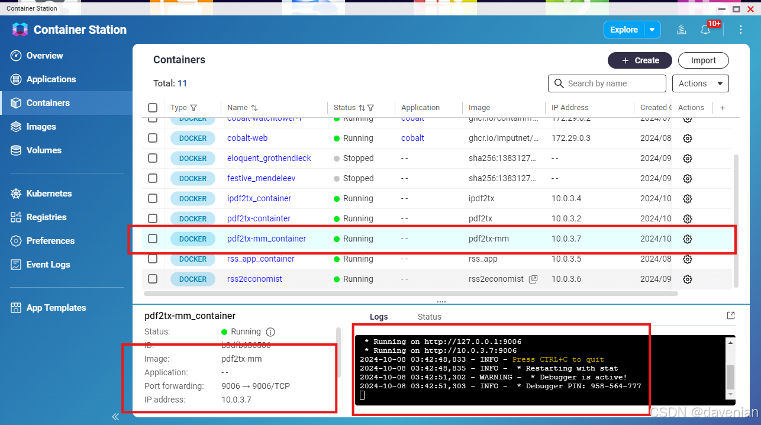Viewport: 761px width, 425px height.
Task: Open Images in the sidebar
Action: 41,127
